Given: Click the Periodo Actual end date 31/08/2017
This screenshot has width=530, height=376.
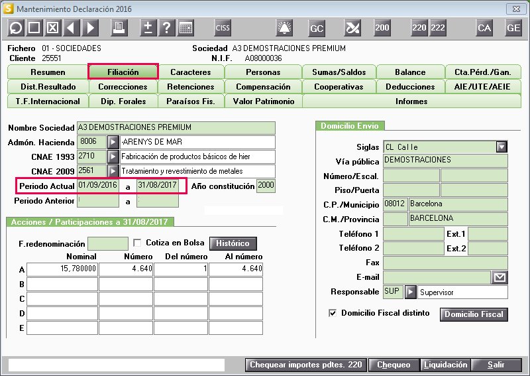Looking at the screenshot, I should pyautogui.click(x=158, y=186).
